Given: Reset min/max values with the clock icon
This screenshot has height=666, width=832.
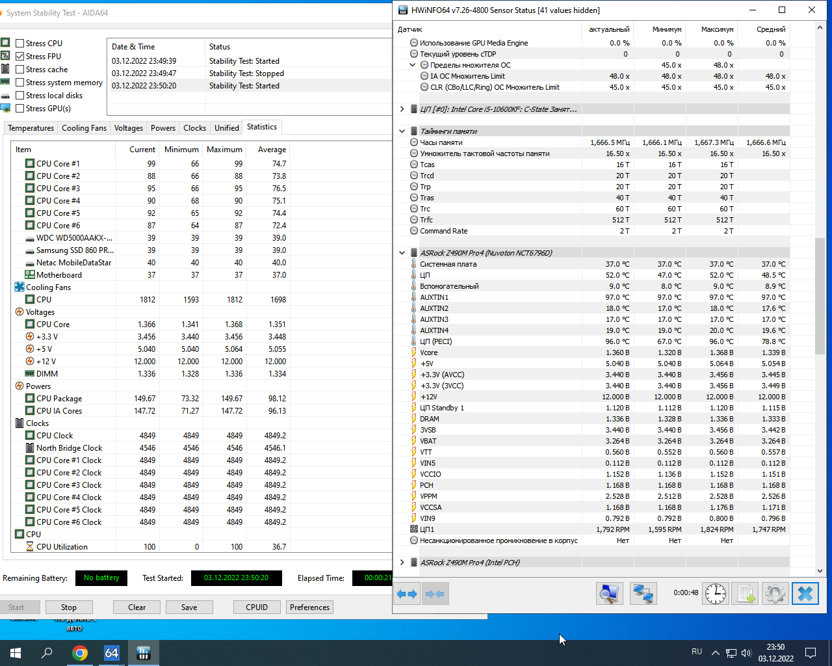Looking at the screenshot, I should click(716, 593).
